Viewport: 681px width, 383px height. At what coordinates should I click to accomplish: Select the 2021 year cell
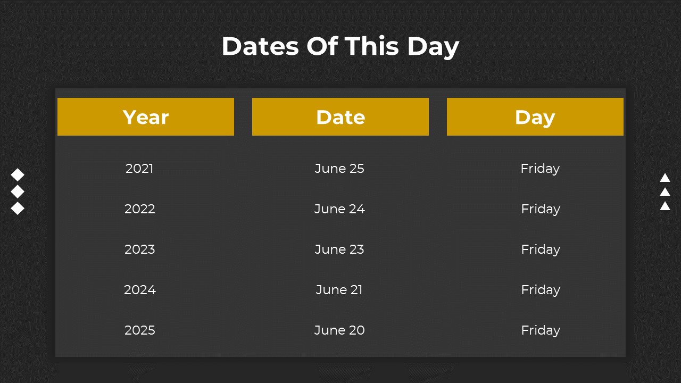139,169
